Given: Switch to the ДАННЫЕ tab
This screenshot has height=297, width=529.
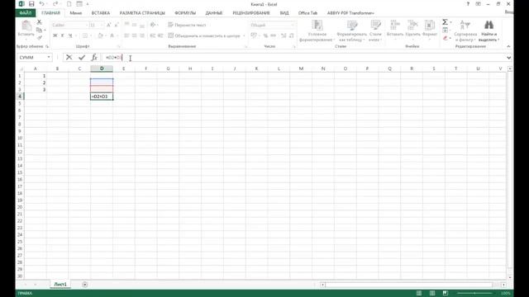Looking at the screenshot, I should pyautogui.click(x=214, y=13).
